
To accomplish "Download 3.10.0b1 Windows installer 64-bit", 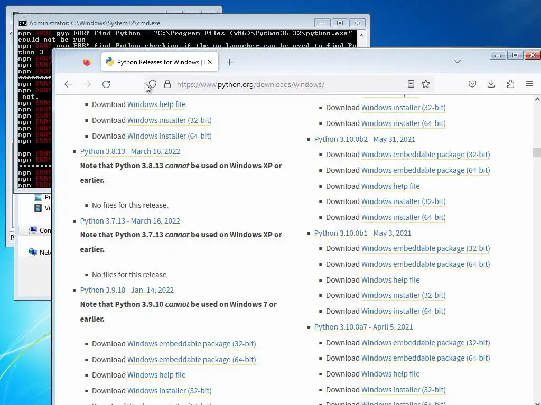I will (403, 311).
